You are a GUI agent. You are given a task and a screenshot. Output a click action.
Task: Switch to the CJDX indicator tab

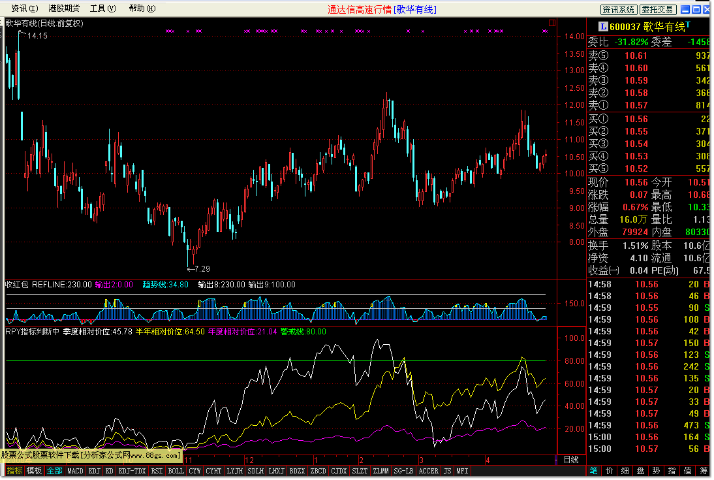(339, 471)
